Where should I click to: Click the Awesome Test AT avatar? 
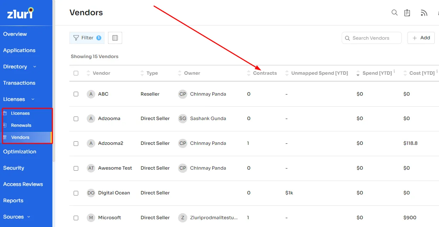(91, 168)
